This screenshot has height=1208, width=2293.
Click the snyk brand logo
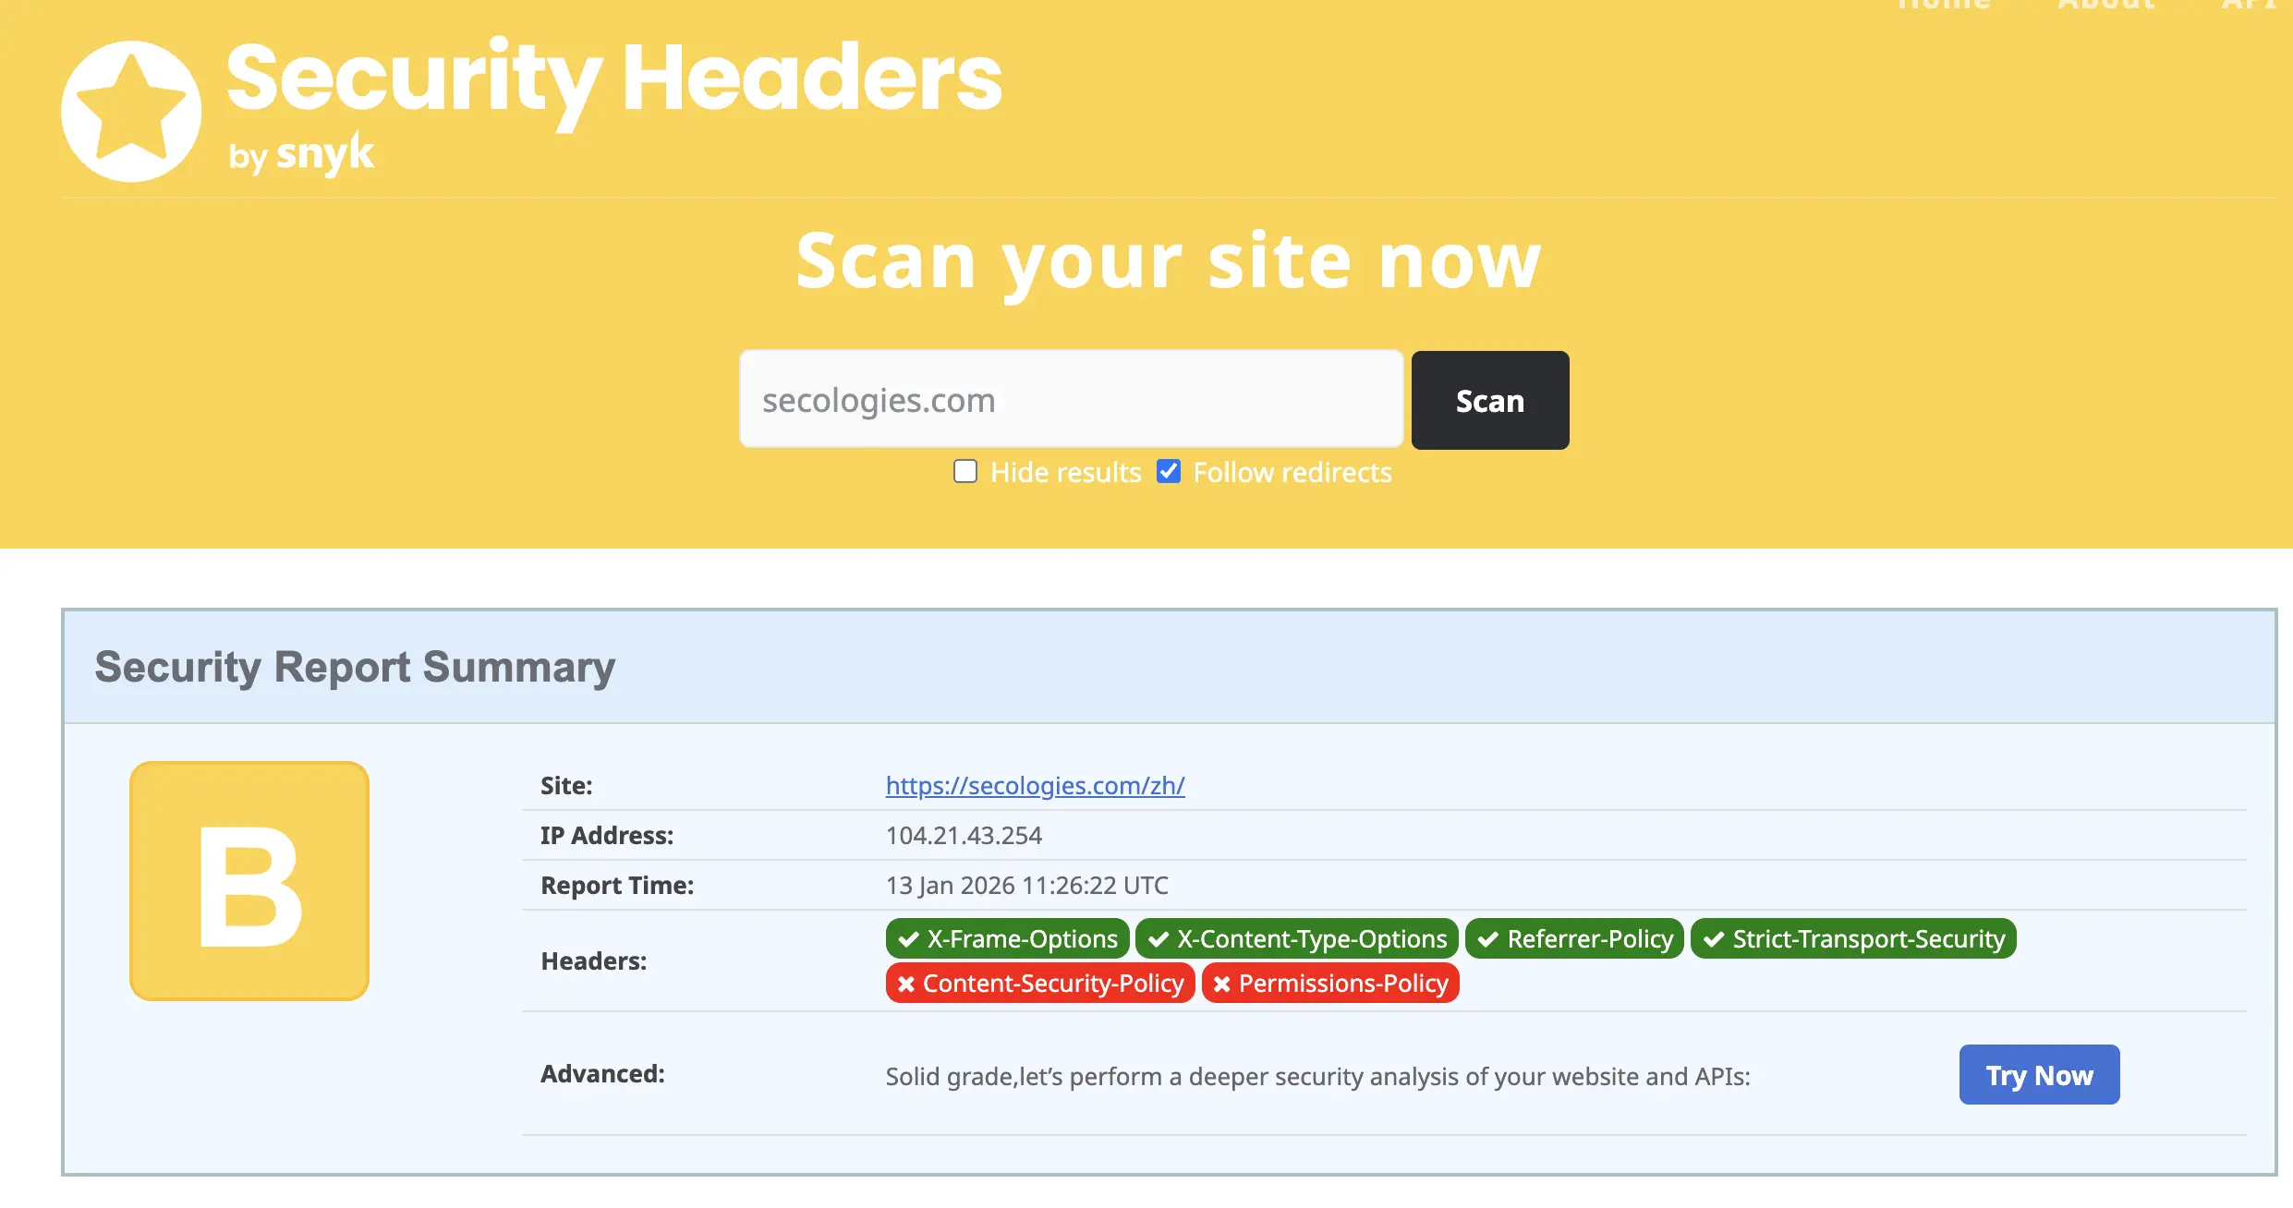point(325,153)
